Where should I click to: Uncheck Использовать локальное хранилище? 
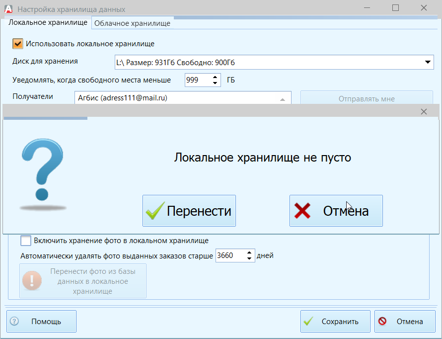click(x=18, y=44)
